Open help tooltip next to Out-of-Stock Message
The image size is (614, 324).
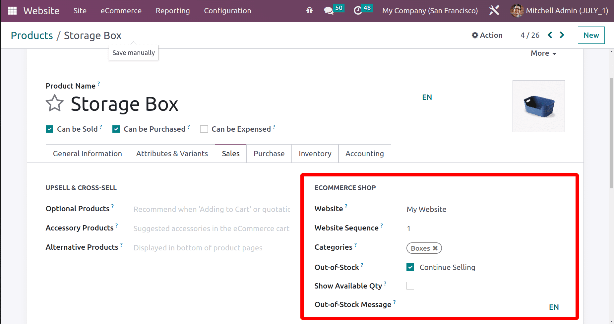(x=395, y=302)
